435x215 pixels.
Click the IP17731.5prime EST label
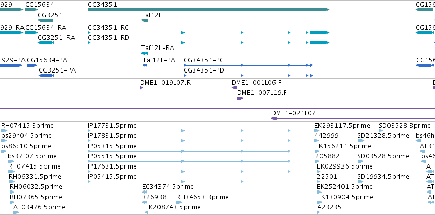112,126
